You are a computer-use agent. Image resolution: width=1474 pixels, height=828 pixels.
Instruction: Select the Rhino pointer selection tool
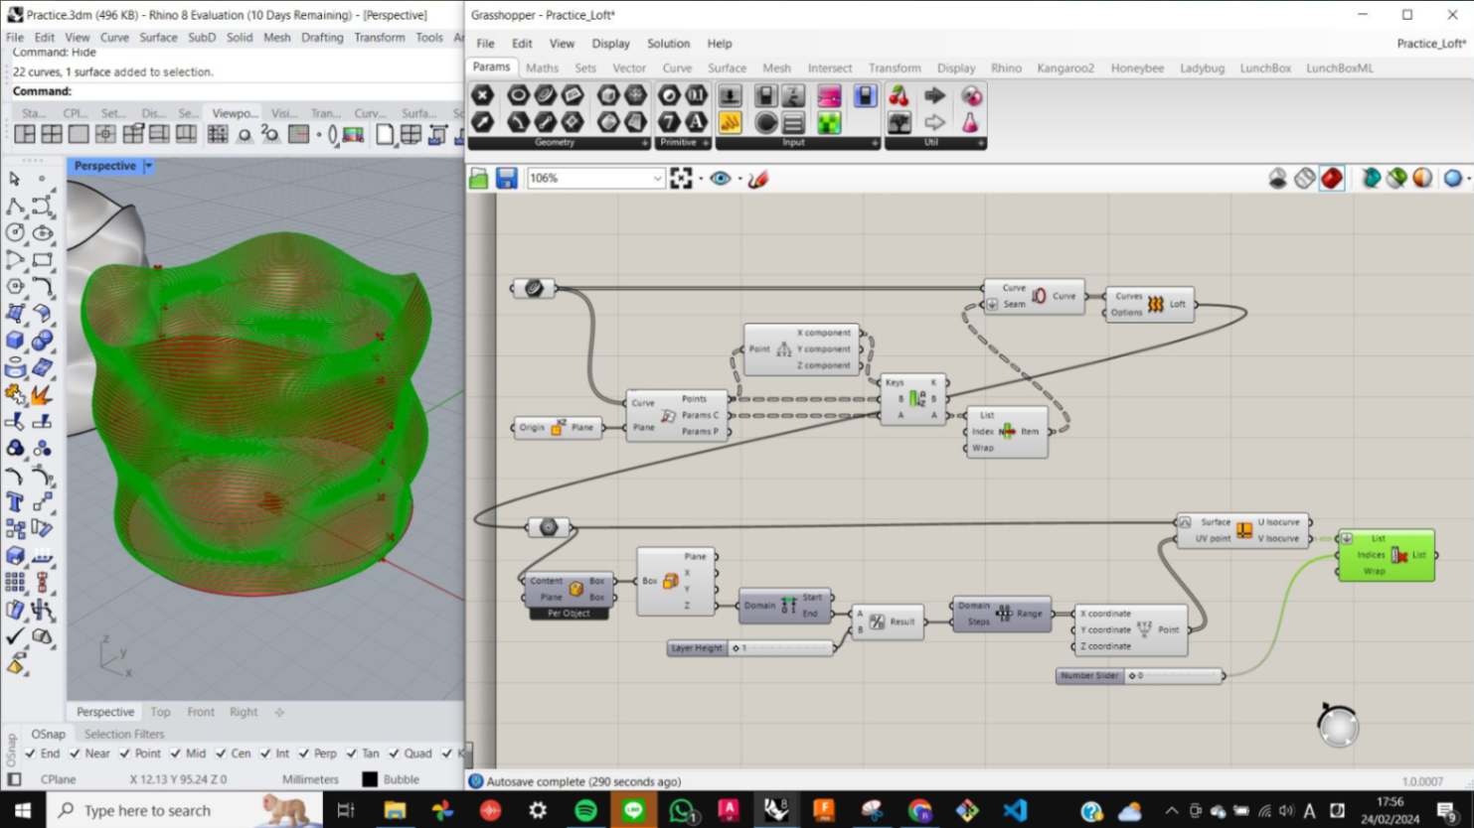click(15, 179)
